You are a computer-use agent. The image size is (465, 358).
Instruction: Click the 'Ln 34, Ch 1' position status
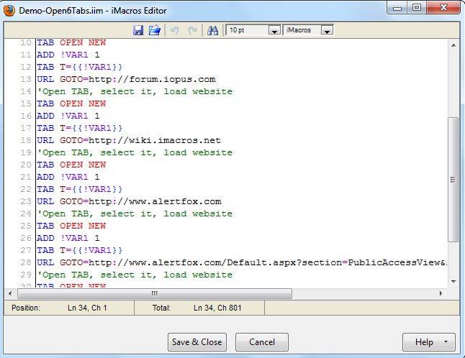coord(87,308)
